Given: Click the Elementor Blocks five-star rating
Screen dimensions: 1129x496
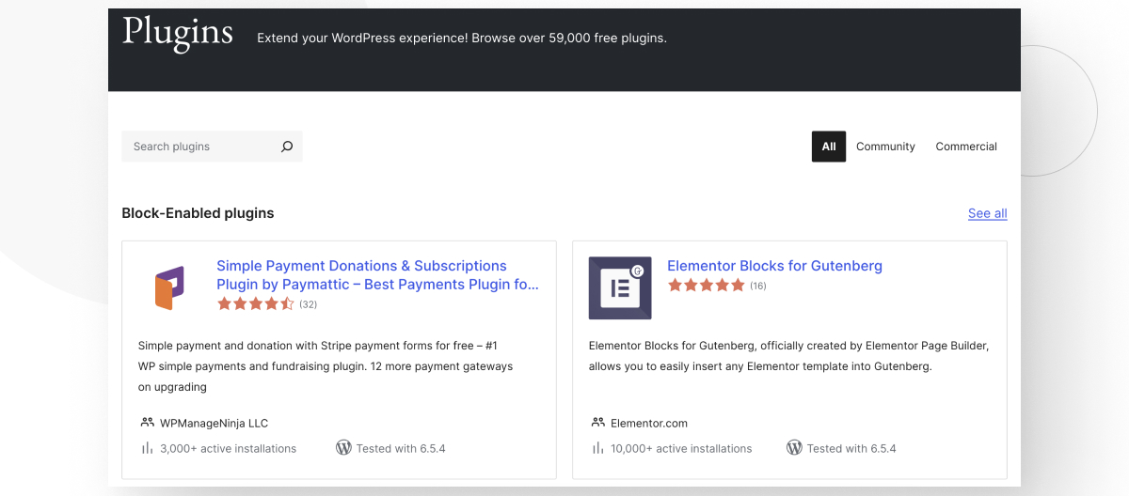Looking at the screenshot, I should click(x=706, y=286).
